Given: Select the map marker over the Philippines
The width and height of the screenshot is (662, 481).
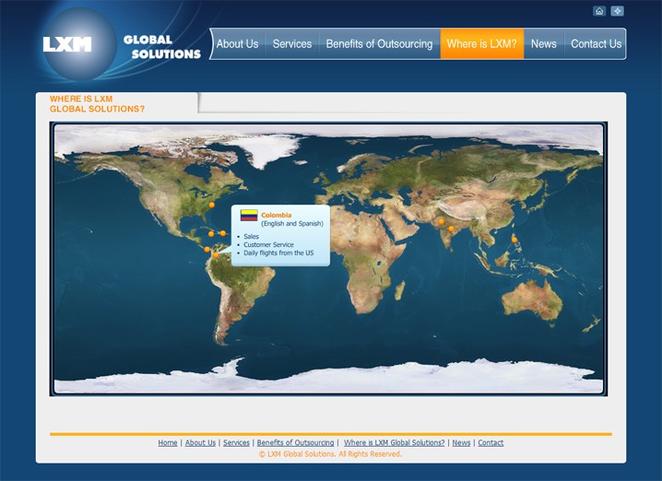Looking at the screenshot, I should pos(514,239).
